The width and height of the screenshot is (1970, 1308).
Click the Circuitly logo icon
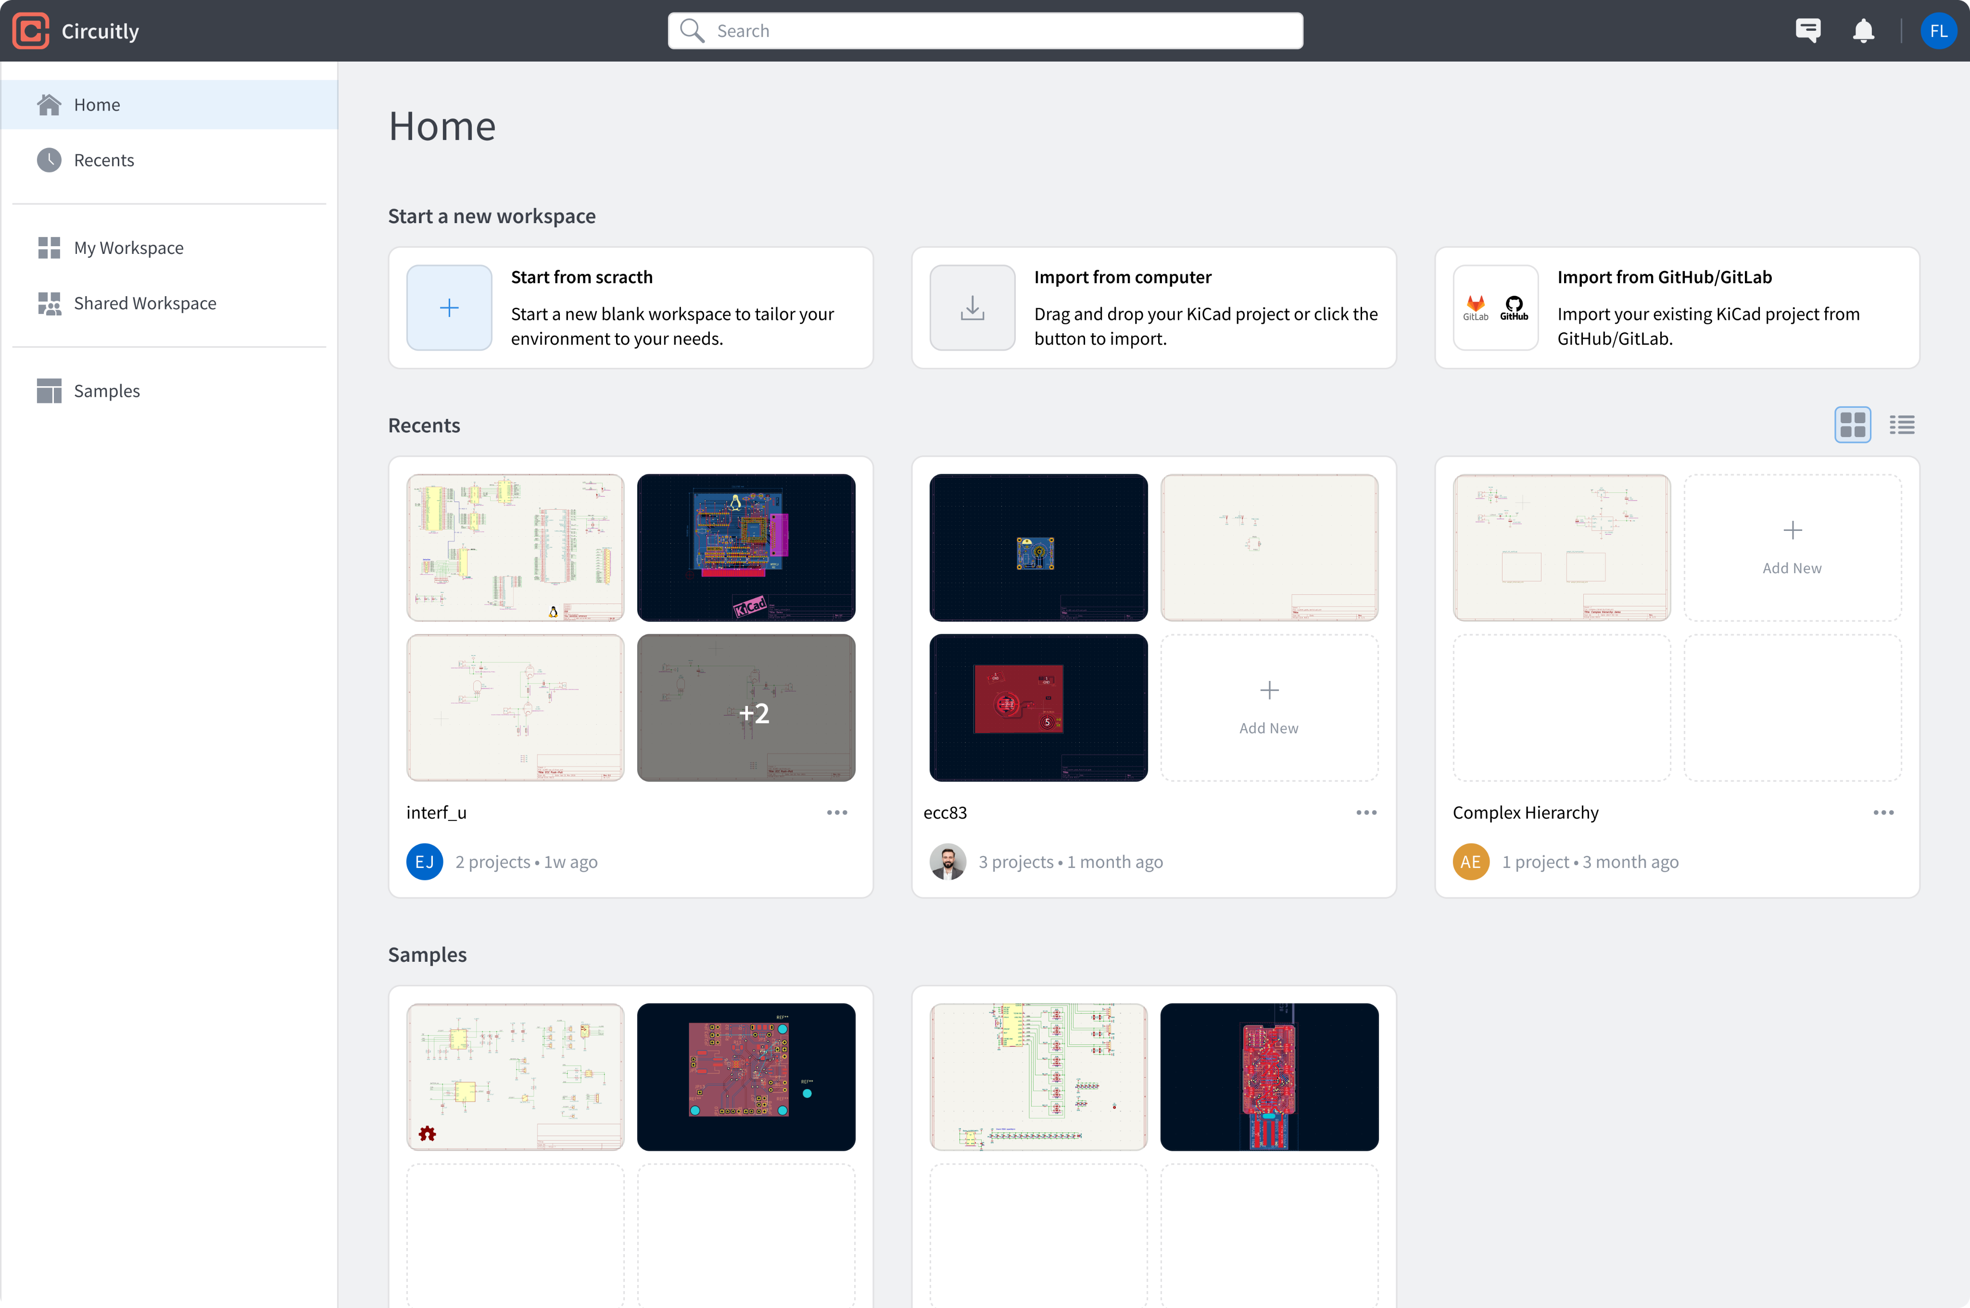point(31,31)
